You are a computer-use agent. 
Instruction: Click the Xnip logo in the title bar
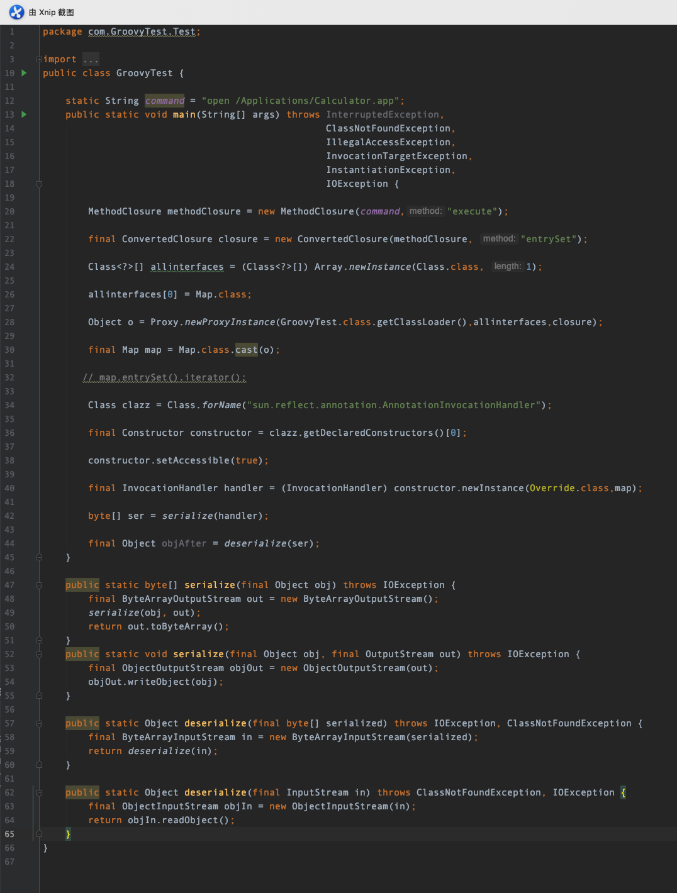tap(16, 12)
